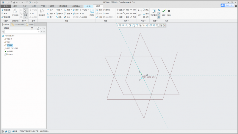The height and width of the screenshot is (134, 238).
Task: Open the 注释 (Annotate) ribbon tab
Action: pyautogui.click(x=34, y=6)
